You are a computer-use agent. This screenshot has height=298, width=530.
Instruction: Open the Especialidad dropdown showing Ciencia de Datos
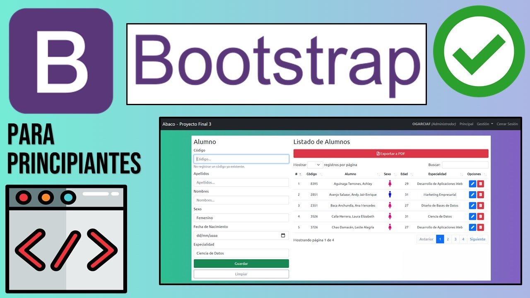click(x=241, y=253)
